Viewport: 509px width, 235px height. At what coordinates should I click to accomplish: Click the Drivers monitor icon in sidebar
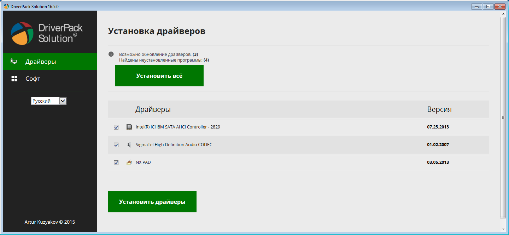14,62
